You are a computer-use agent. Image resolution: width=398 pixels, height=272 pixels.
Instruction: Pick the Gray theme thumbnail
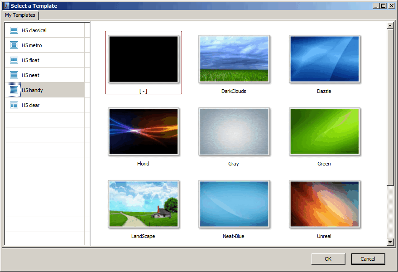[234, 132]
